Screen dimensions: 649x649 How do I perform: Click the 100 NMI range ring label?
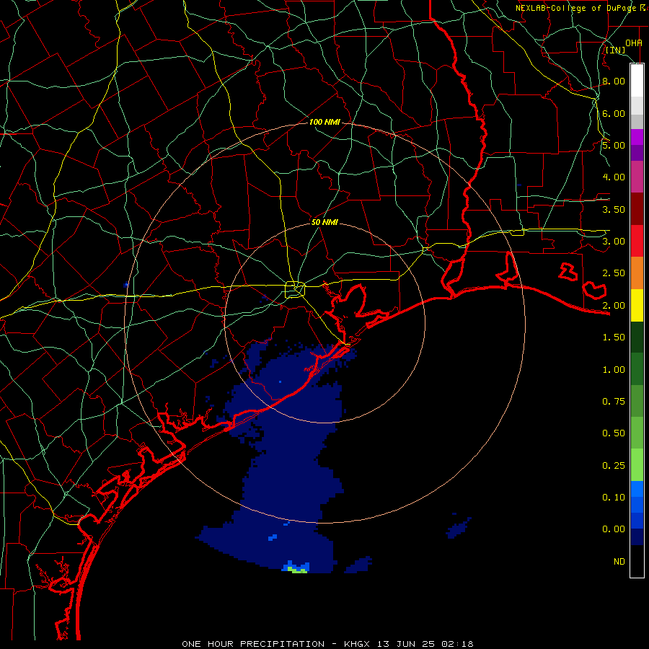click(x=324, y=122)
